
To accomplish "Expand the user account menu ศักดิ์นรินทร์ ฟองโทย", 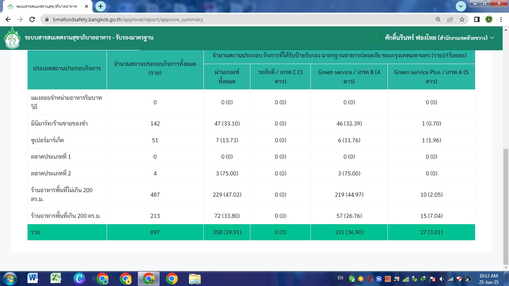I will point(439,38).
